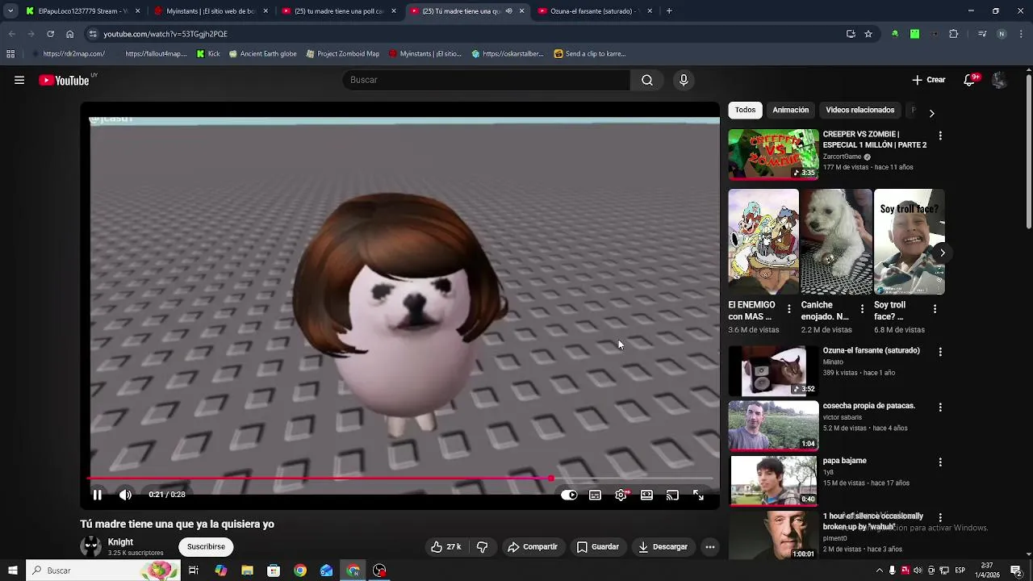Open the papa bajame video title
1033x581 pixels.
click(845, 461)
